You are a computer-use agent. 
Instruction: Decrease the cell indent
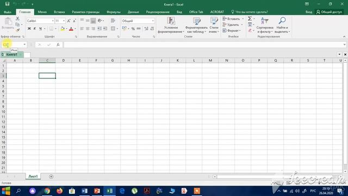pyautogui.click(x=100, y=29)
